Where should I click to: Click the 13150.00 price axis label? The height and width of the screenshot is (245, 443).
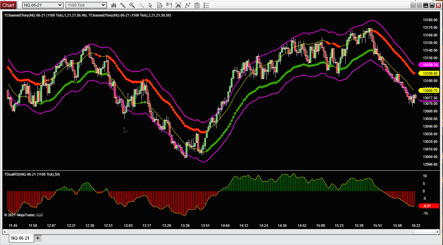click(x=430, y=43)
